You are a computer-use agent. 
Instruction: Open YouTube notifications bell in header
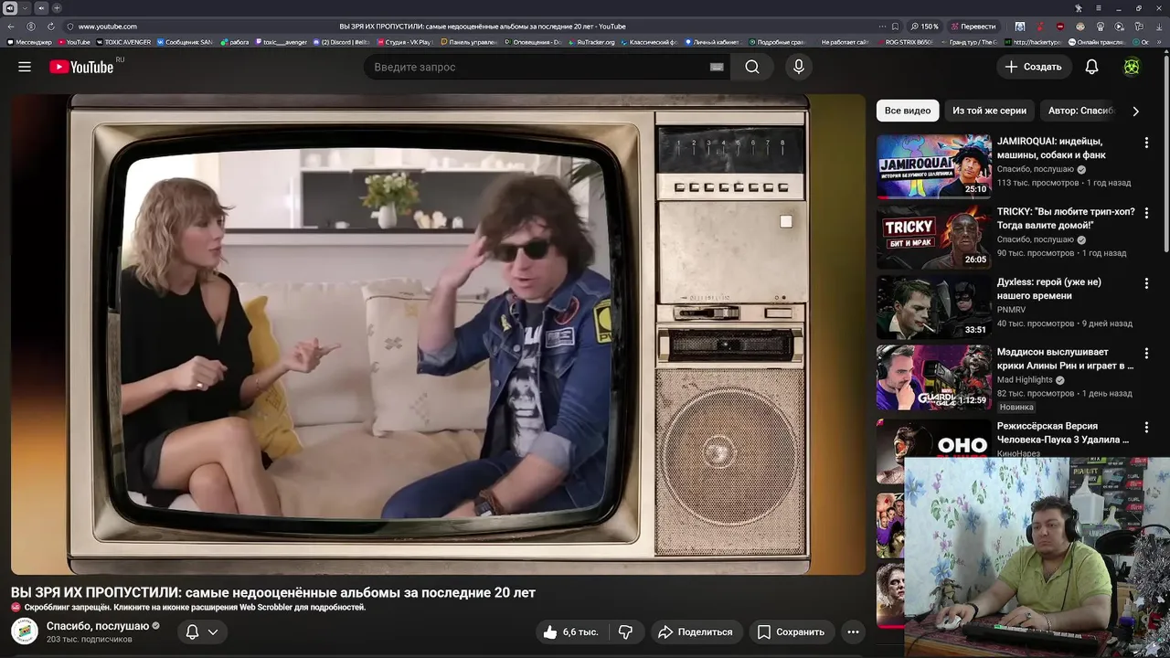[x=1091, y=67]
